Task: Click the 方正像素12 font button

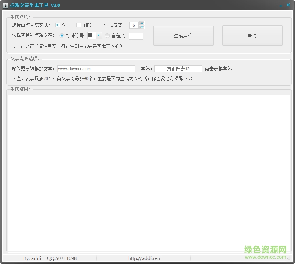Action: pyautogui.click(x=178, y=69)
